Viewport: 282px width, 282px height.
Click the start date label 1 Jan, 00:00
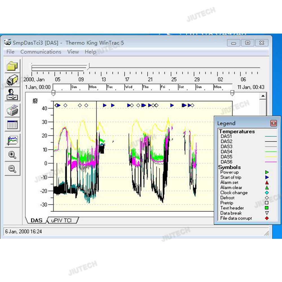point(38,87)
